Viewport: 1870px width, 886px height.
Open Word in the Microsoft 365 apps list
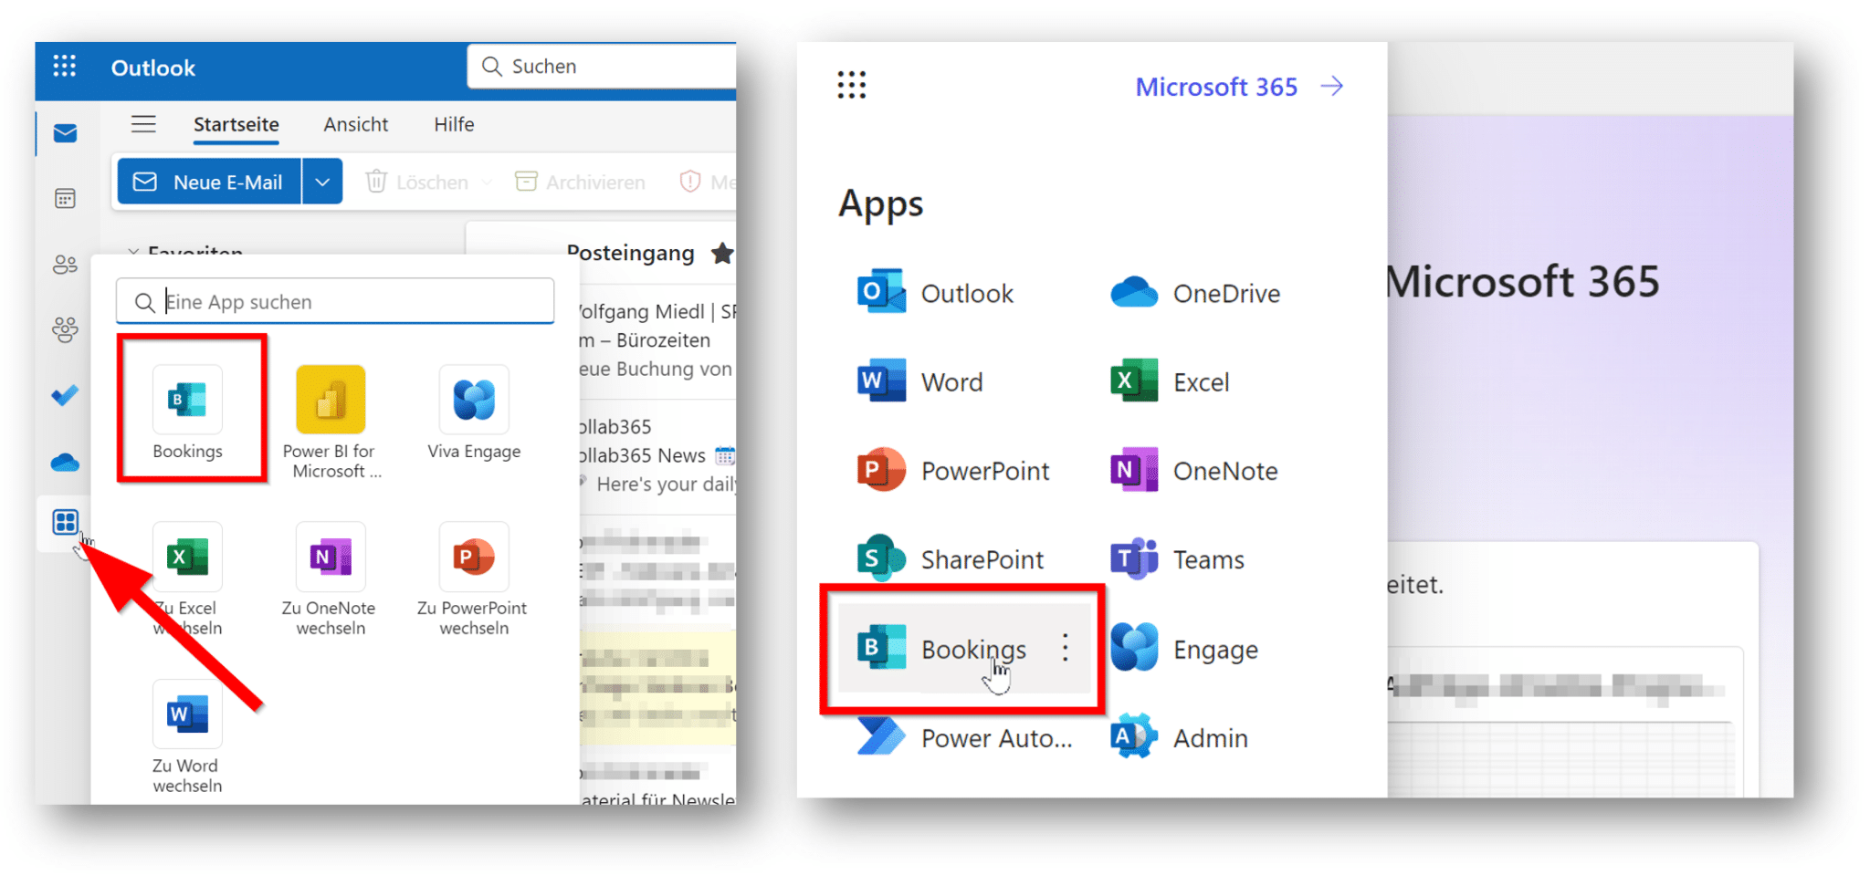[x=919, y=381]
